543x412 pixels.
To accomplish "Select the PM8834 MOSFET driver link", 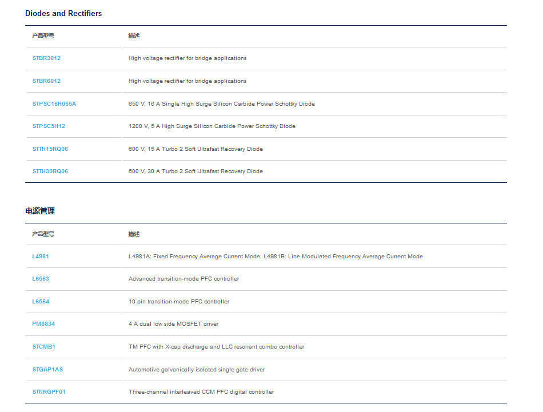I will click(43, 323).
